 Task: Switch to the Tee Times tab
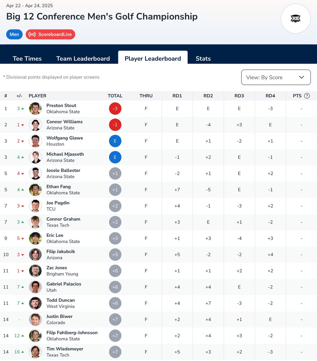point(27,58)
